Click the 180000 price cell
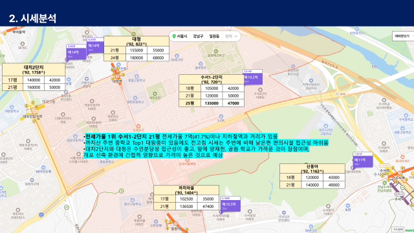This screenshot has height=233, width=414. coord(136,57)
